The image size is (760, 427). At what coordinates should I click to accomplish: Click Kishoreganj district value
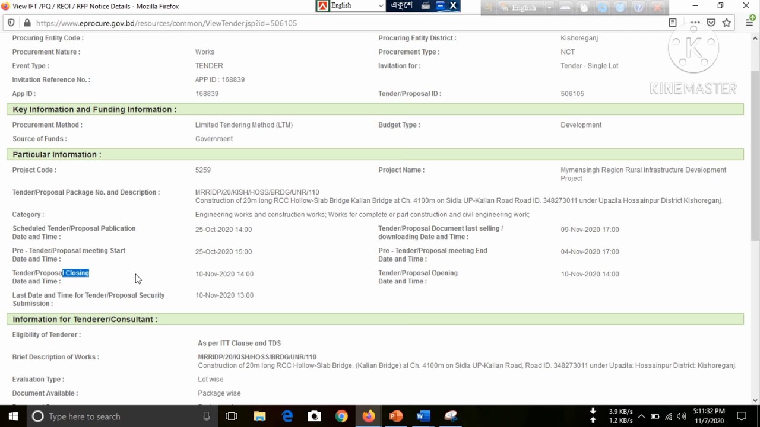tap(579, 38)
